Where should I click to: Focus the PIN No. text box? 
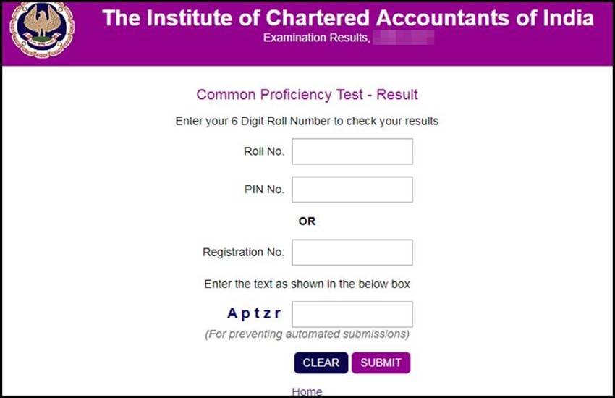(x=352, y=190)
